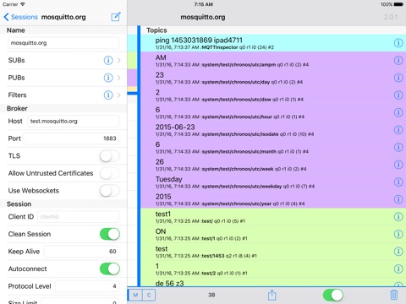Toggle the TLS switch

point(110,156)
